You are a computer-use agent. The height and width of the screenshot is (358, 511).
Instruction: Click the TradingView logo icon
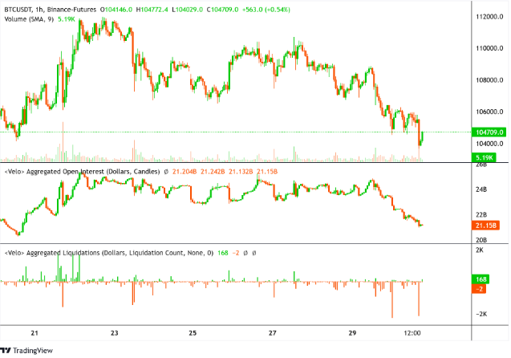pos(6,351)
